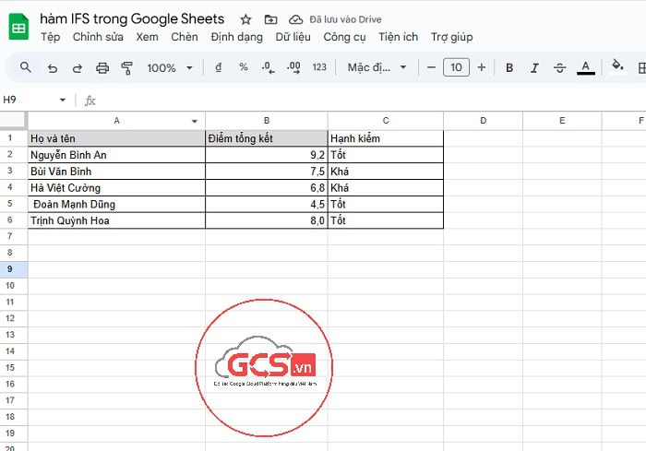Select cell containing Nguyễn Bình An
The image size is (646, 451).
tap(116, 155)
